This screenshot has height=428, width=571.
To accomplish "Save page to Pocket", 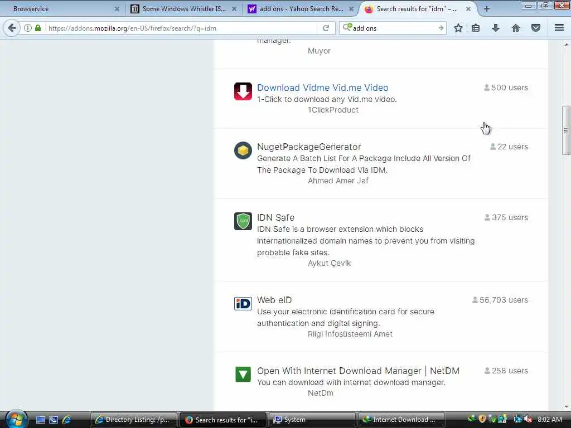I will coord(536,28).
